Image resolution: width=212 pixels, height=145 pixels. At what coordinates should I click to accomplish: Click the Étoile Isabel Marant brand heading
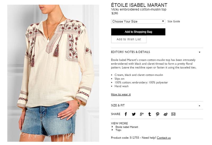click(139, 5)
